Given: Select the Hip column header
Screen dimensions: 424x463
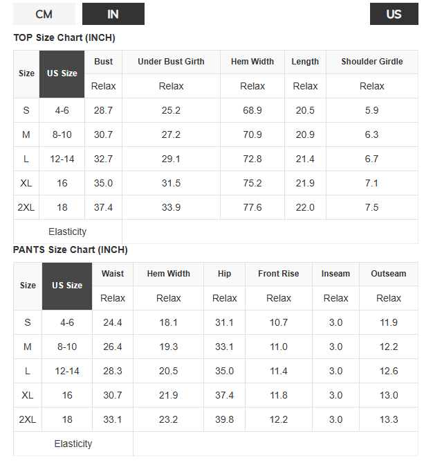Looking at the screenshot, I should 224,274.
